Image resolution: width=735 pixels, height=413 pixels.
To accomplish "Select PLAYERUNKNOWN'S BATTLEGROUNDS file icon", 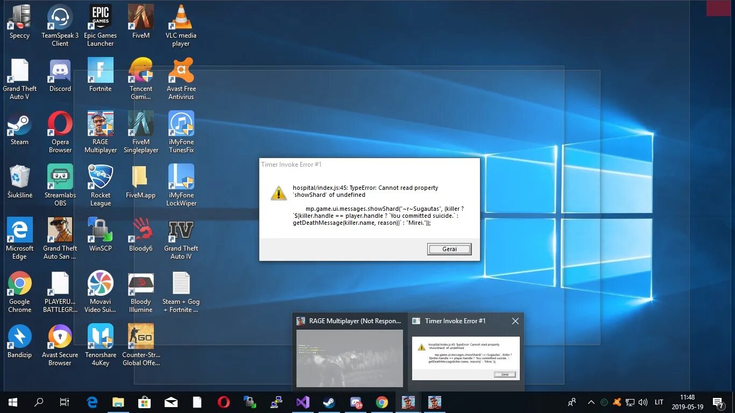I will click(x=60, y=291).
